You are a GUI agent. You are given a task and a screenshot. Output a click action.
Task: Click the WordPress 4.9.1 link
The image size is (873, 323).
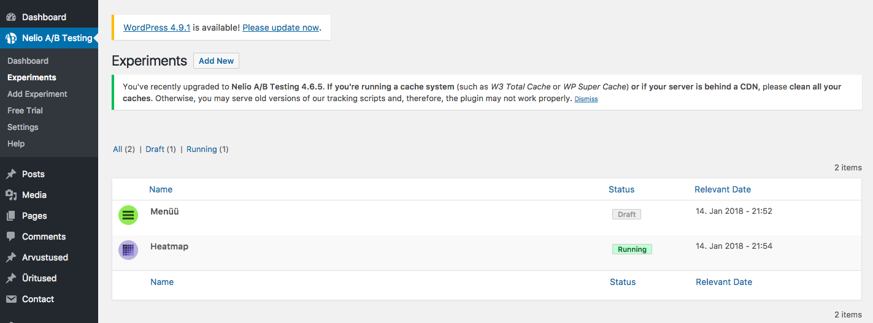[157, 28]
